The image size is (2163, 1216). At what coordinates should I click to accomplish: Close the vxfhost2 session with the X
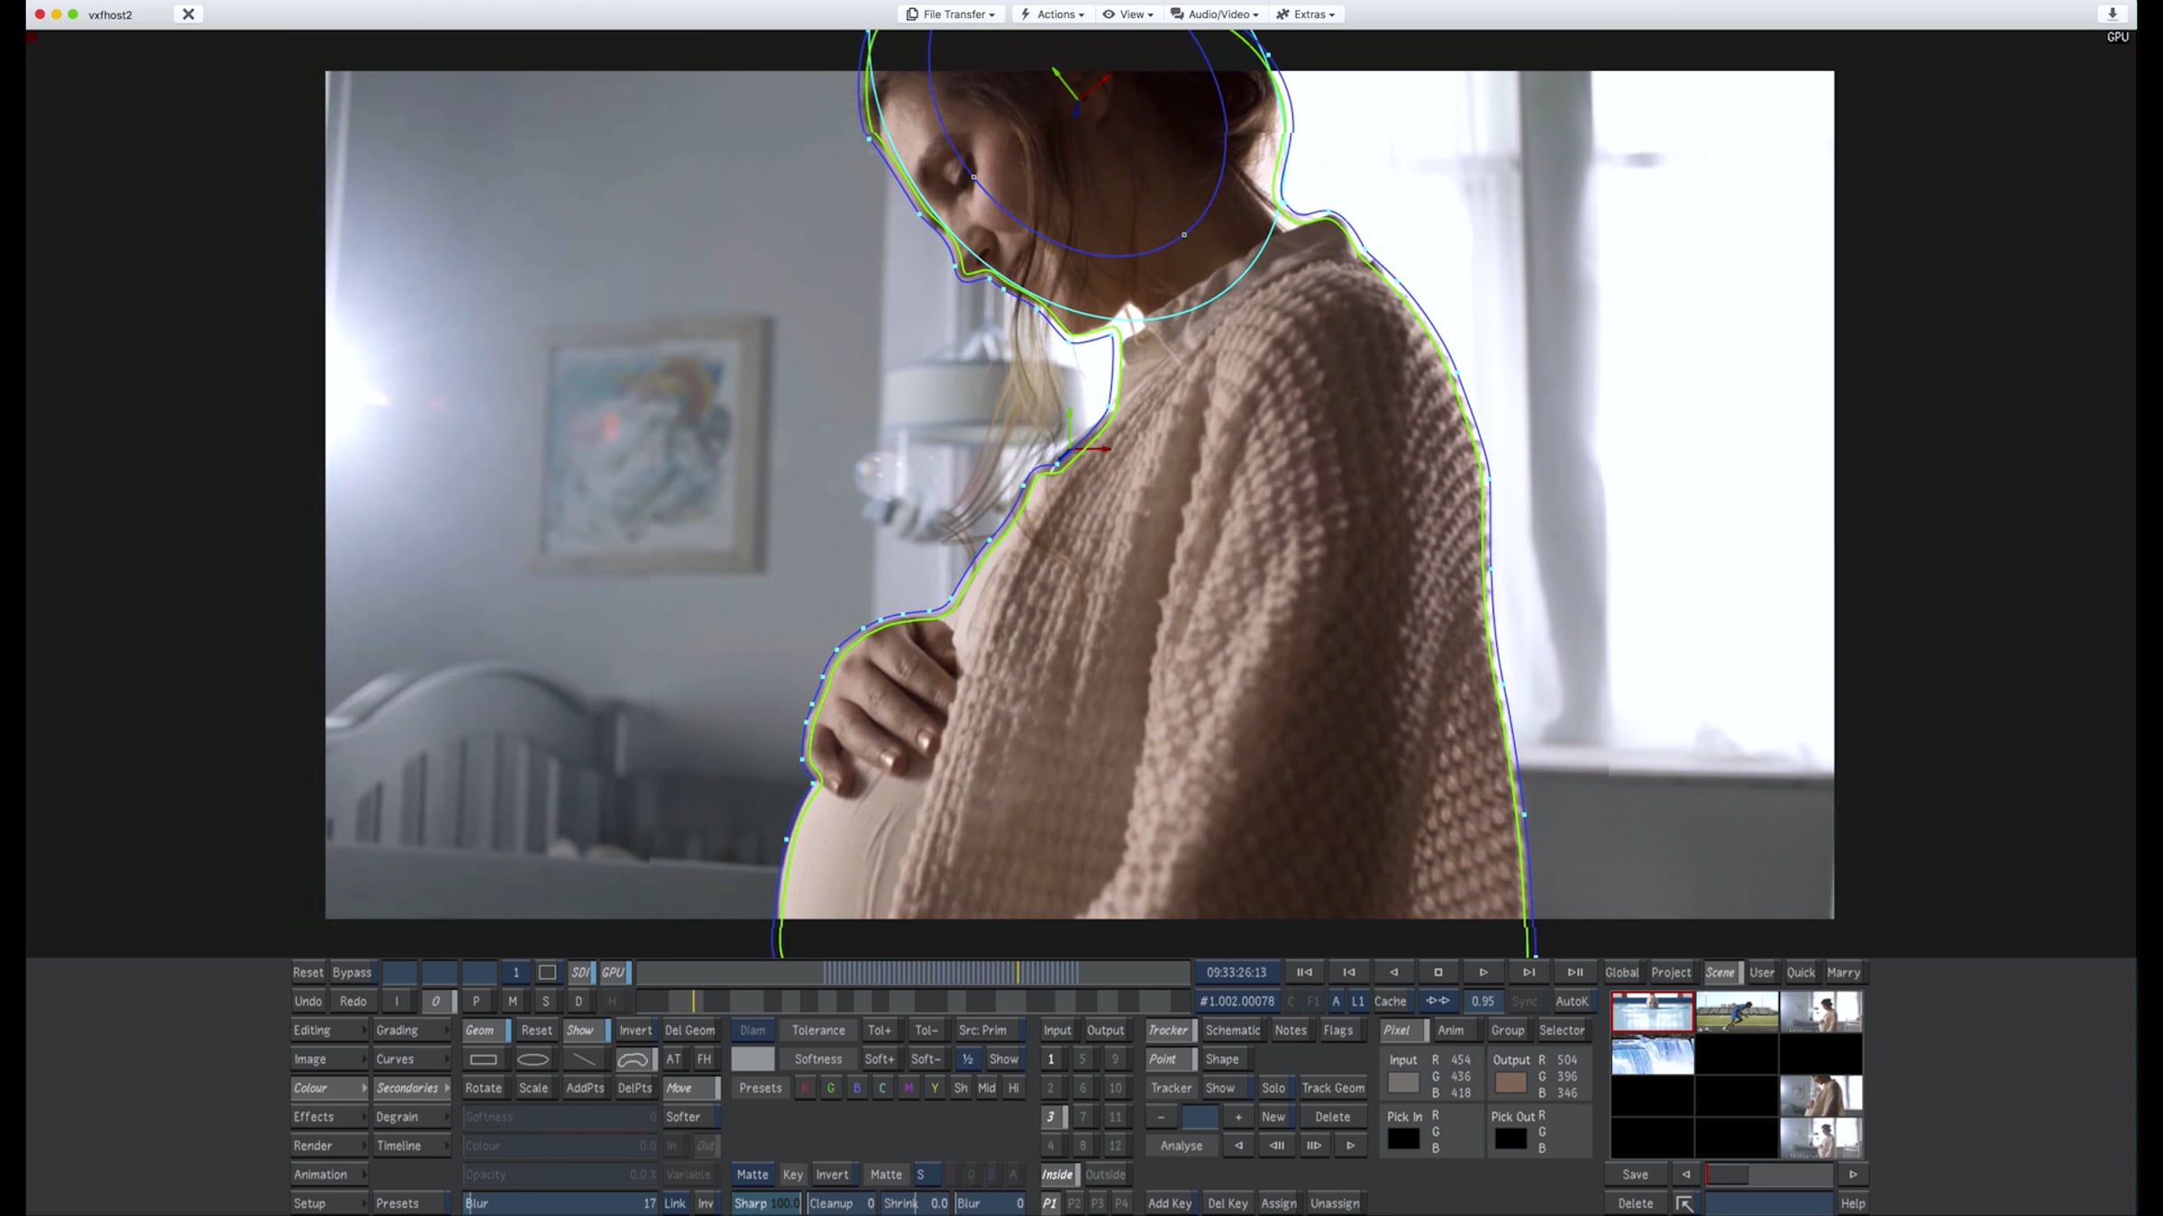pyautogui.click(x=188, y=14)
